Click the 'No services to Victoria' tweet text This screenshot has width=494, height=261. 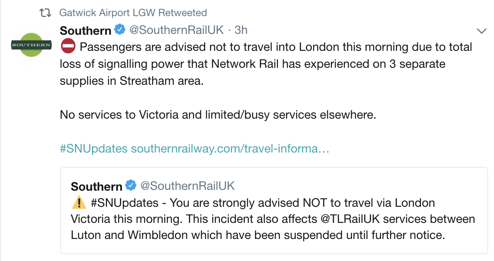tap(218, 115)
